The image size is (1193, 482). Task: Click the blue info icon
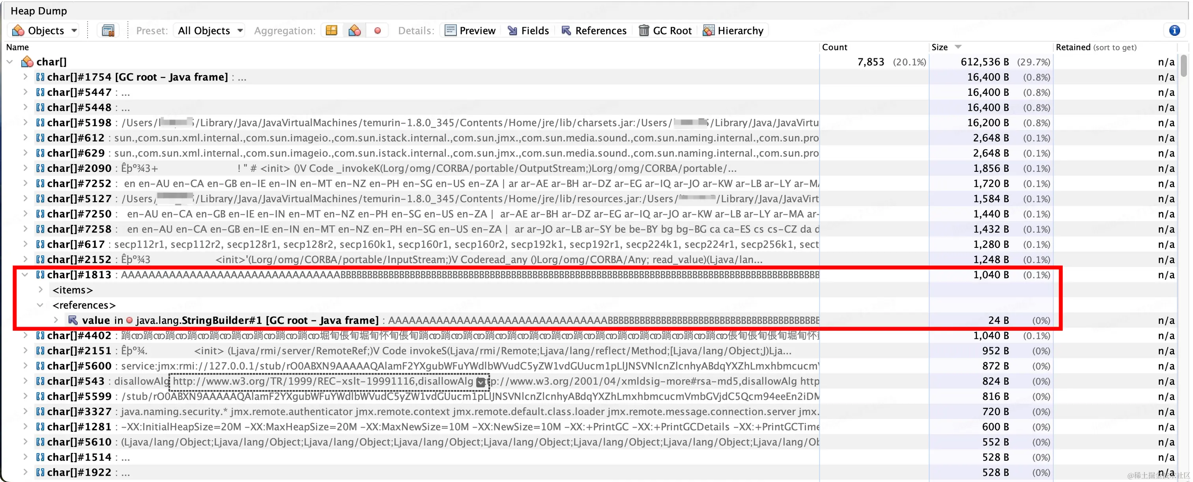pyautogui.click(x=1174, y=30)
